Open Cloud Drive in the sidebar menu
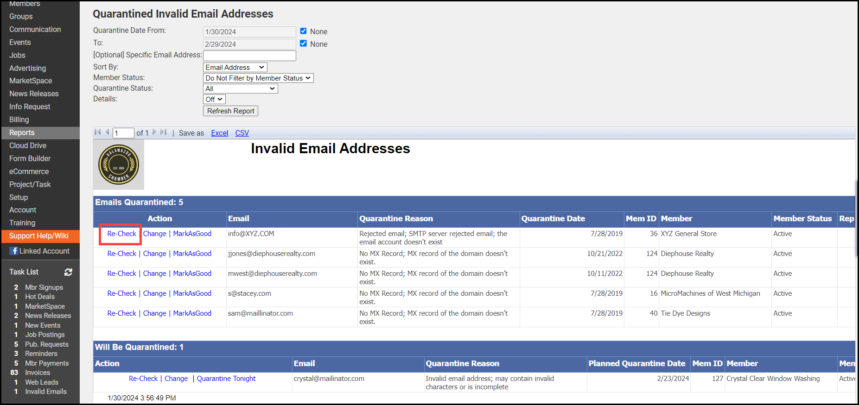 pos(28,145)
